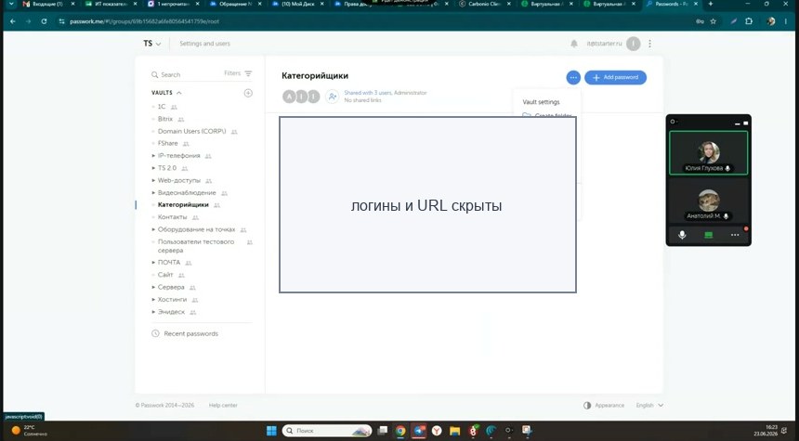Open Settings and users link
This screenshot has width=799, height=441.
click(204, 44)
